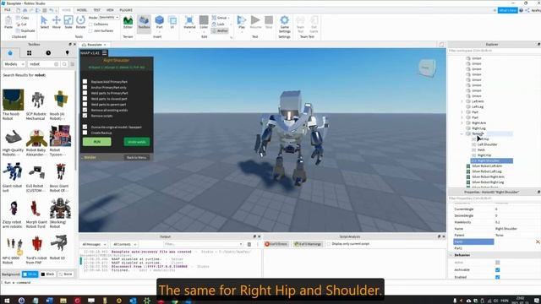Click the Toolbox search magnifier icon

tap(64, 64)
